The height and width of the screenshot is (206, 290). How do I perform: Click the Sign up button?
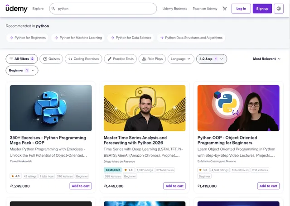[x=262, y=9]
